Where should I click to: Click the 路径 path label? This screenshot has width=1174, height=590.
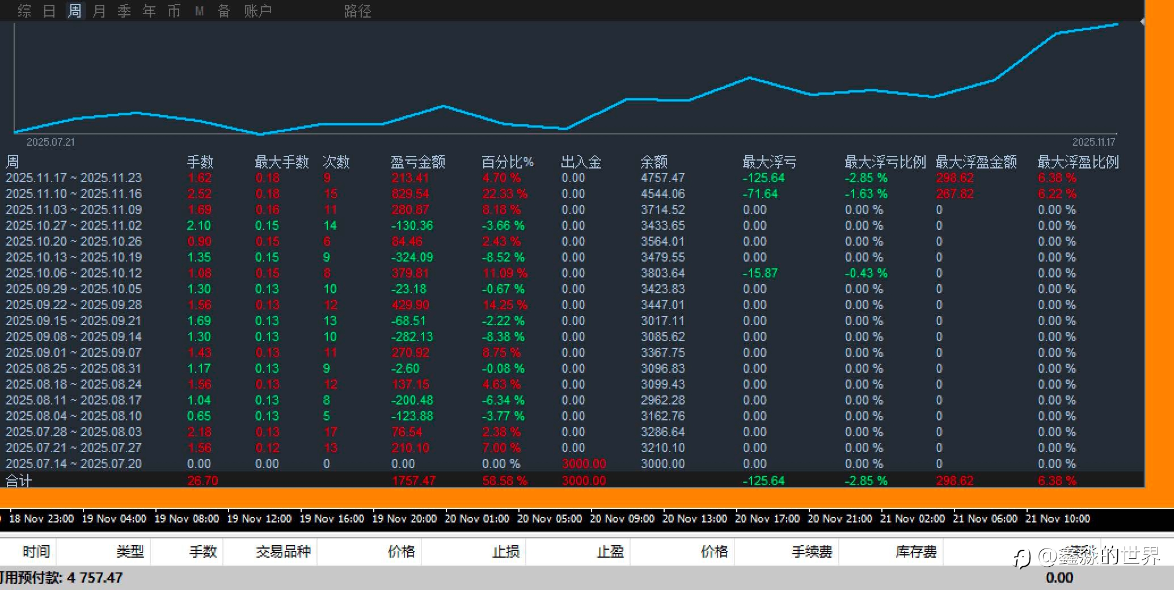(x=358, y=11)
